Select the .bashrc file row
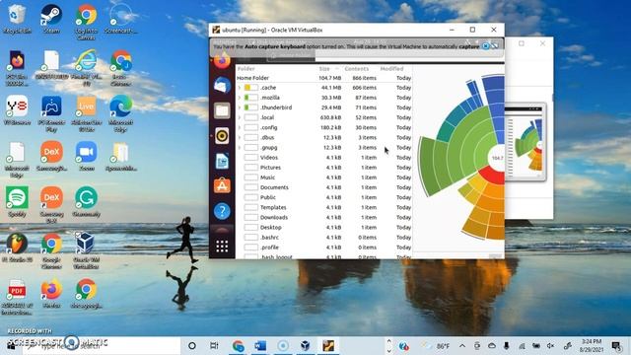Screen dimensions: 631x355 (x=324, y=238)
